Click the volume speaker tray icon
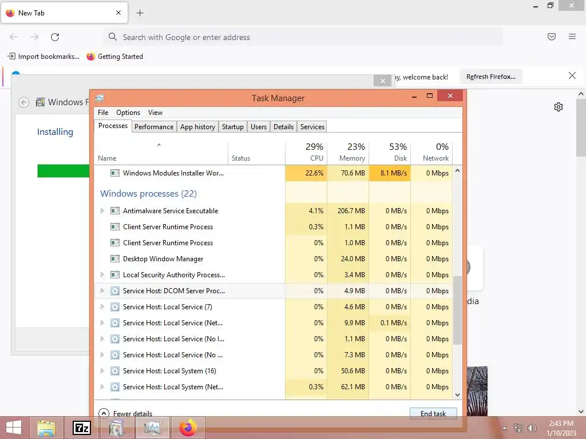The width and height of the screenshot is (586, 439). coord(532,428)
